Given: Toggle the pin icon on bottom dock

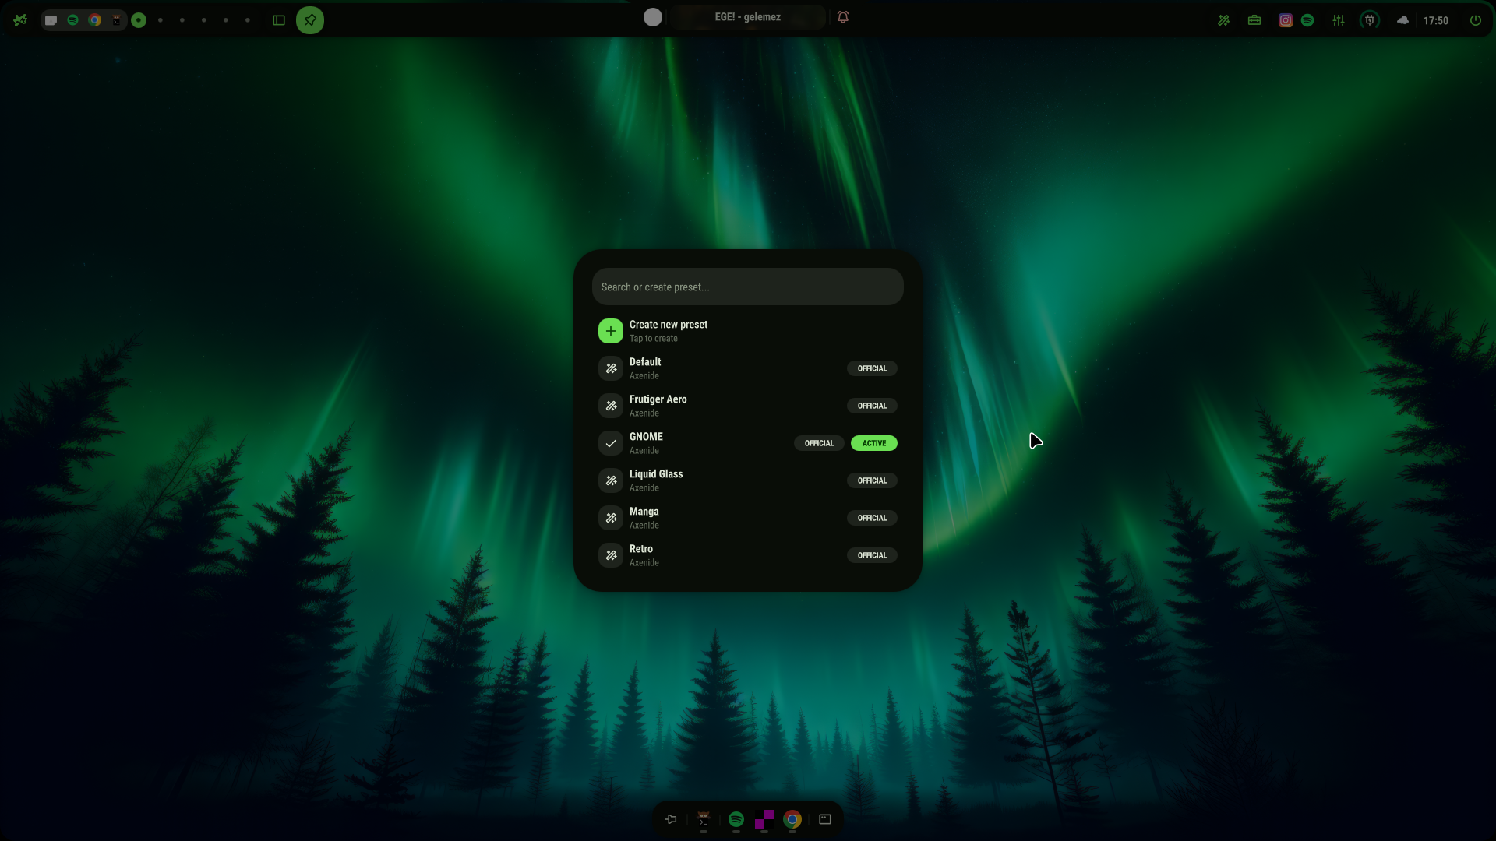Looking at the screenshot, I should coord(671,819).
